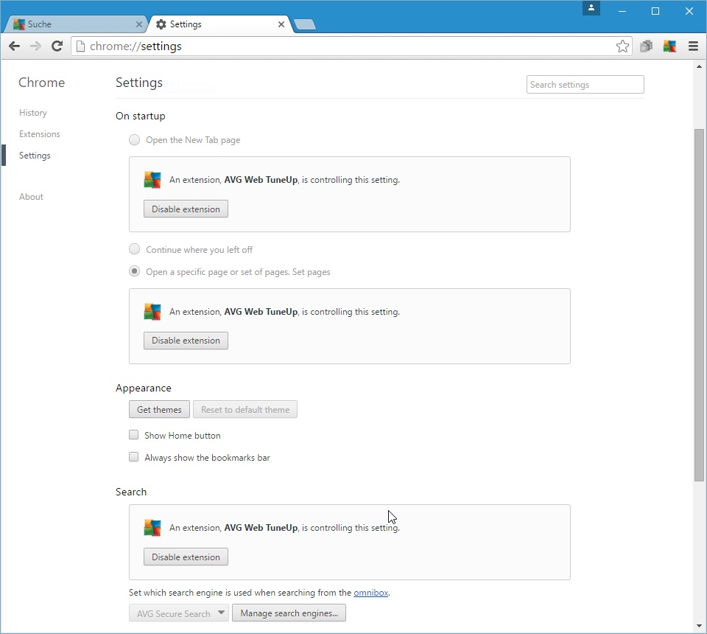The image size is (707, 634).
Task: Click the browser back arrow
Action: pyautogui.click(x=15, y=46)
